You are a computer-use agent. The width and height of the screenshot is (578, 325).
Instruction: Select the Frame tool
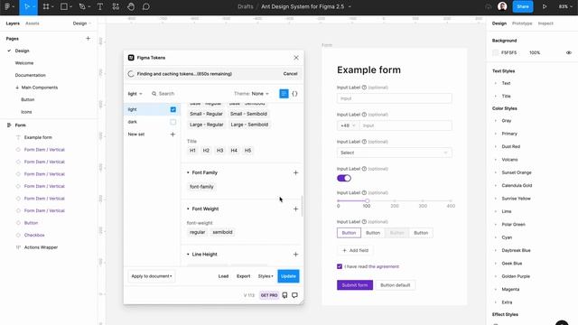(46, 6)
